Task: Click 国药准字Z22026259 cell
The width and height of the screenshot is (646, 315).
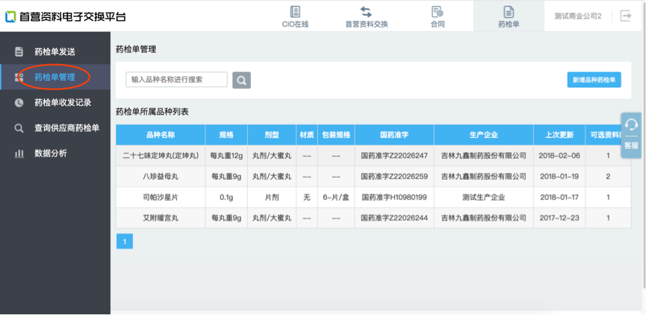Action: coord(394,177)
